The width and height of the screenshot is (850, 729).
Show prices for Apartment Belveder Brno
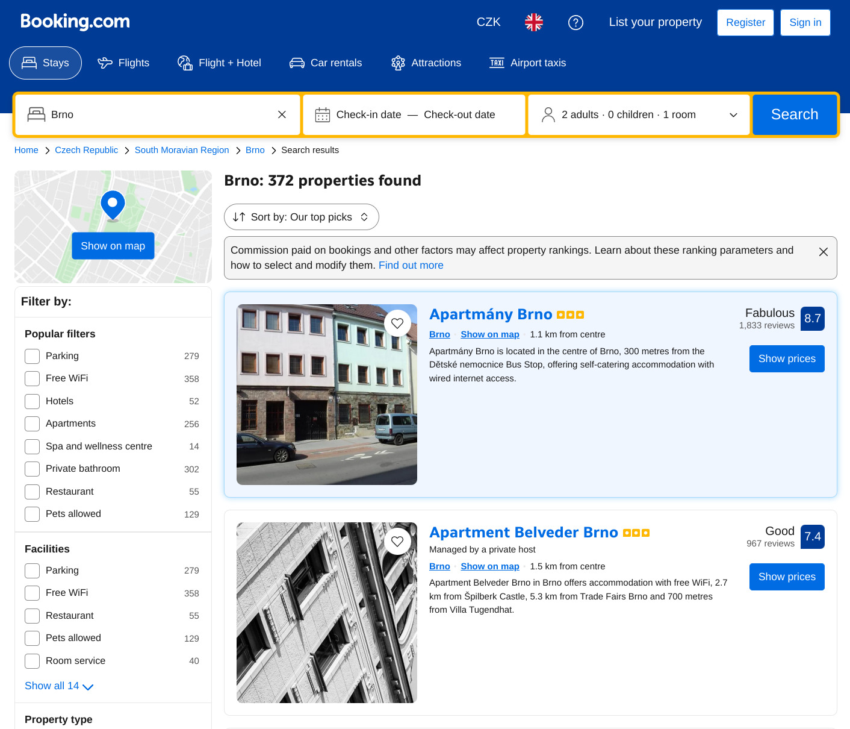(787, 577)
